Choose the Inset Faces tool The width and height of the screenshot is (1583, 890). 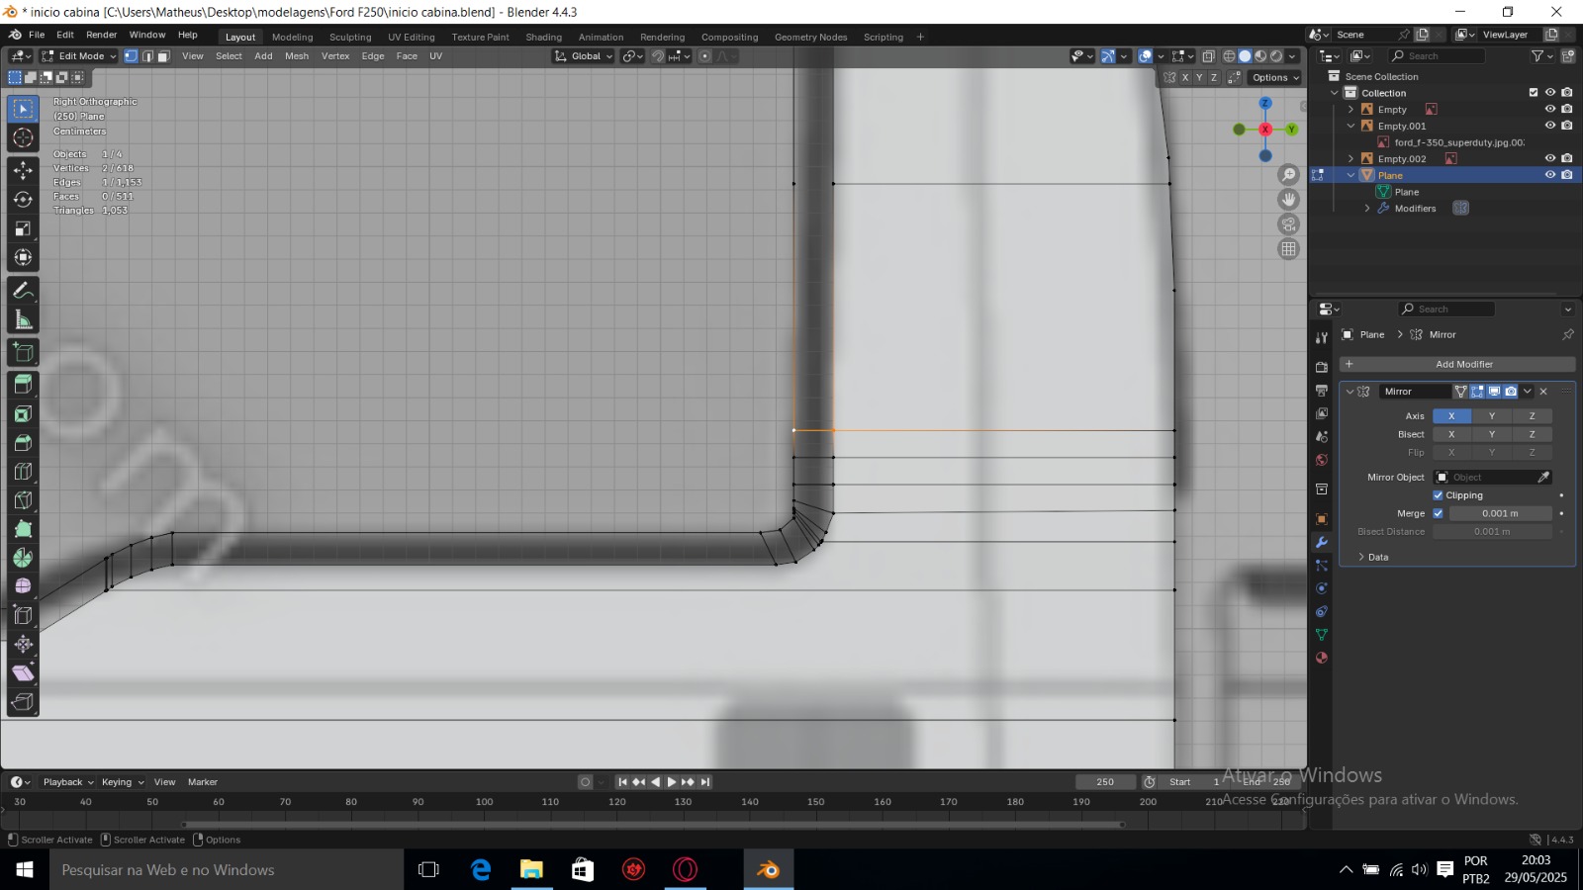[23, 413]
